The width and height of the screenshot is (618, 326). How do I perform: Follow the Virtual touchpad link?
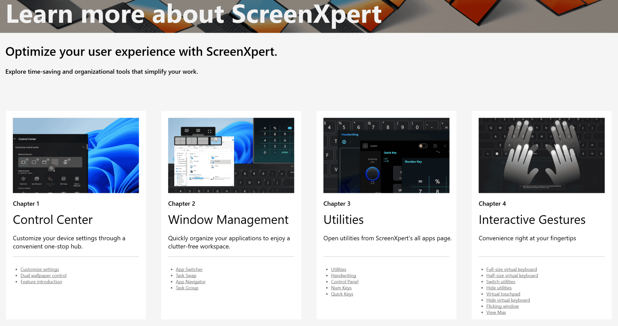tap(503, 294)
